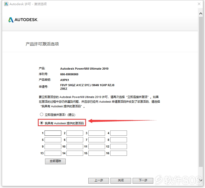Proceed with 下一步 button
The width and height of the screenshot is (205, 188).
pos(143,181)
